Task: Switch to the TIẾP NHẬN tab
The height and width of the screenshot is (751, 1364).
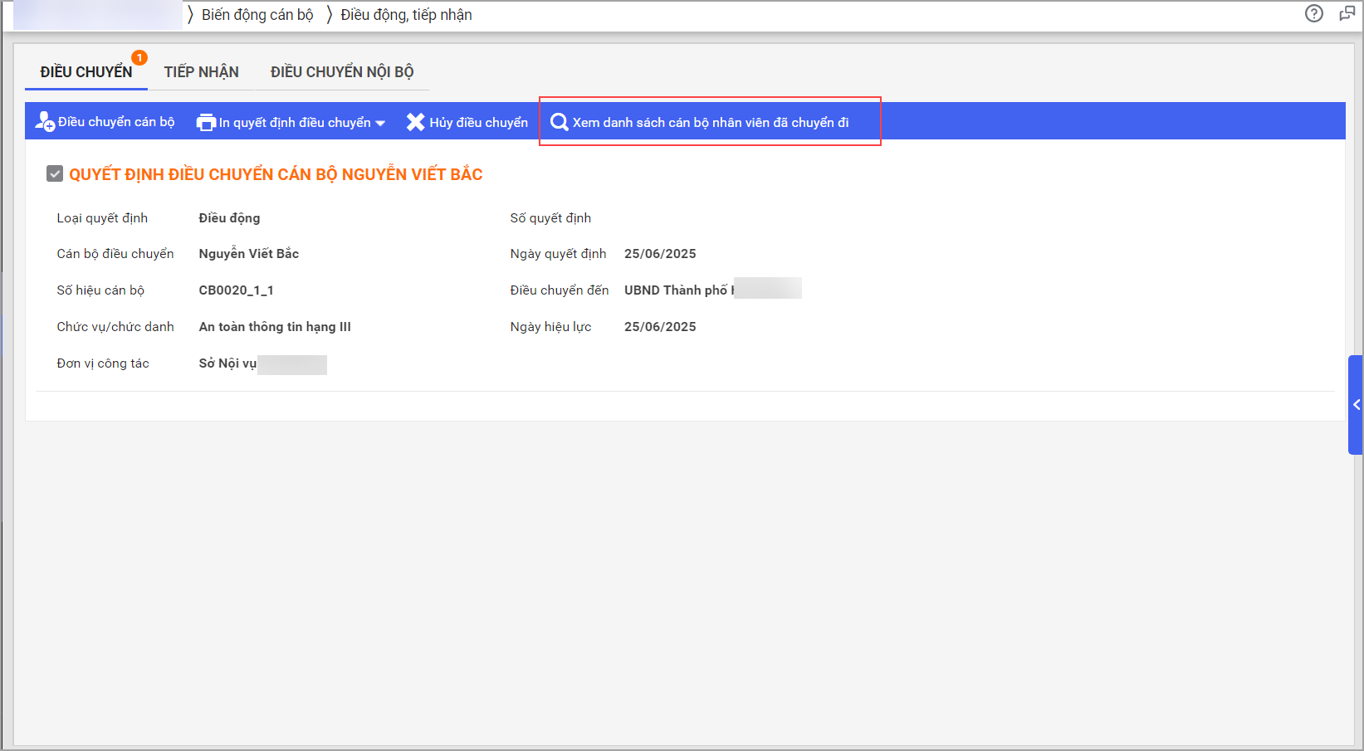Action: click(201, 72)
